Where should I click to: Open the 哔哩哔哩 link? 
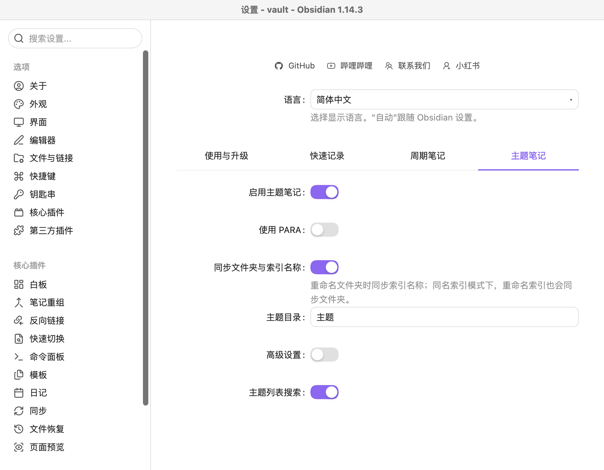(x=350, y=66)
